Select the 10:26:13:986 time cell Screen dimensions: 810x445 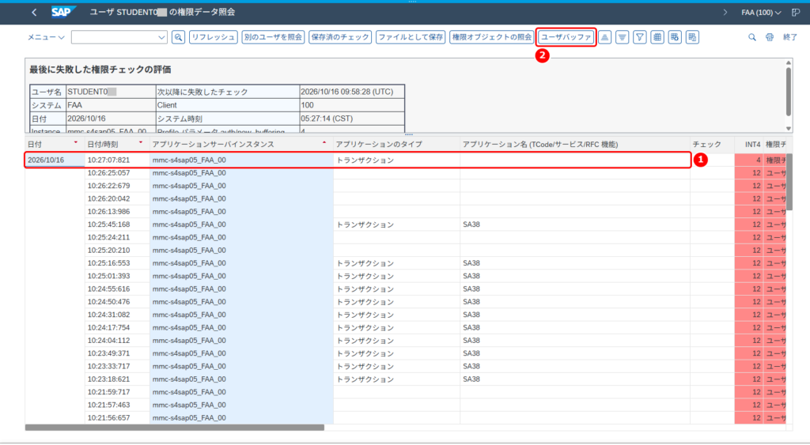tap(117, 212)
